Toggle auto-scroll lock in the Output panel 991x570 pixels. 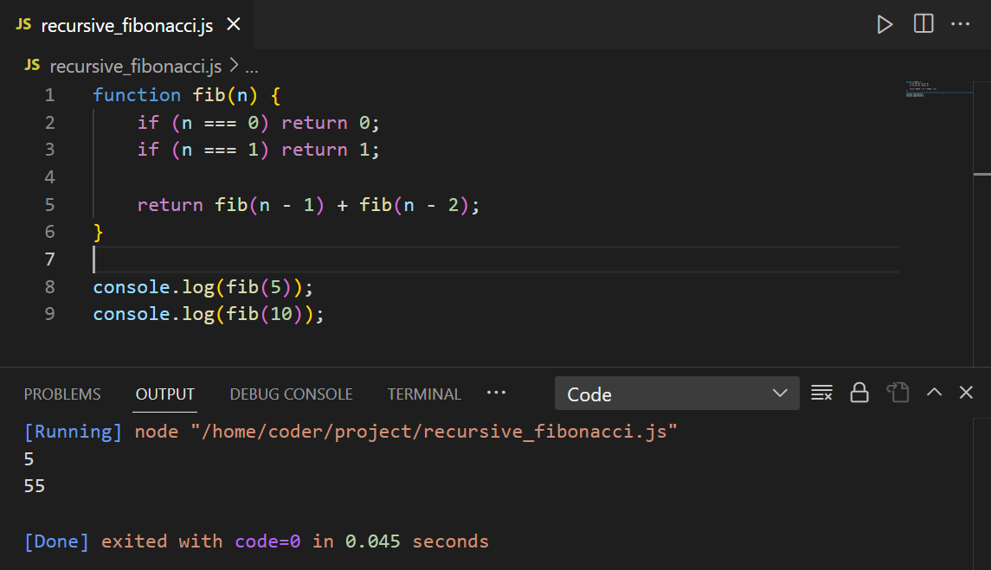tap(859, 392)
